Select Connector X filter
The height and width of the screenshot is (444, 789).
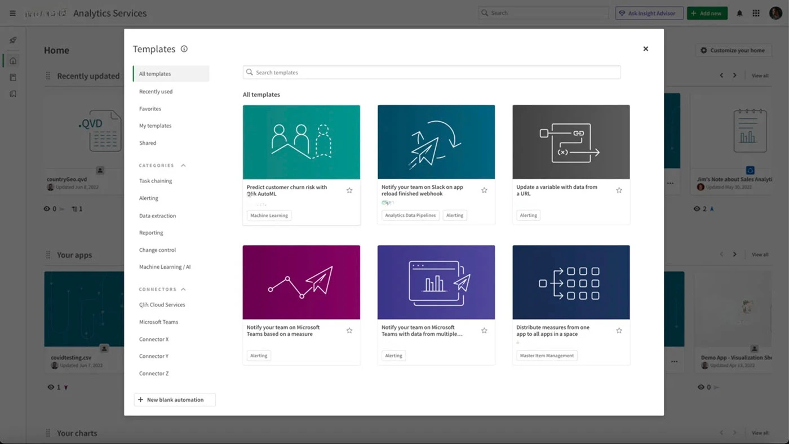[154, 339]
